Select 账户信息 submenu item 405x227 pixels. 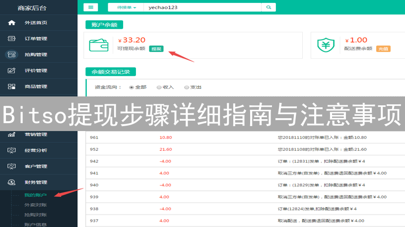35,225
